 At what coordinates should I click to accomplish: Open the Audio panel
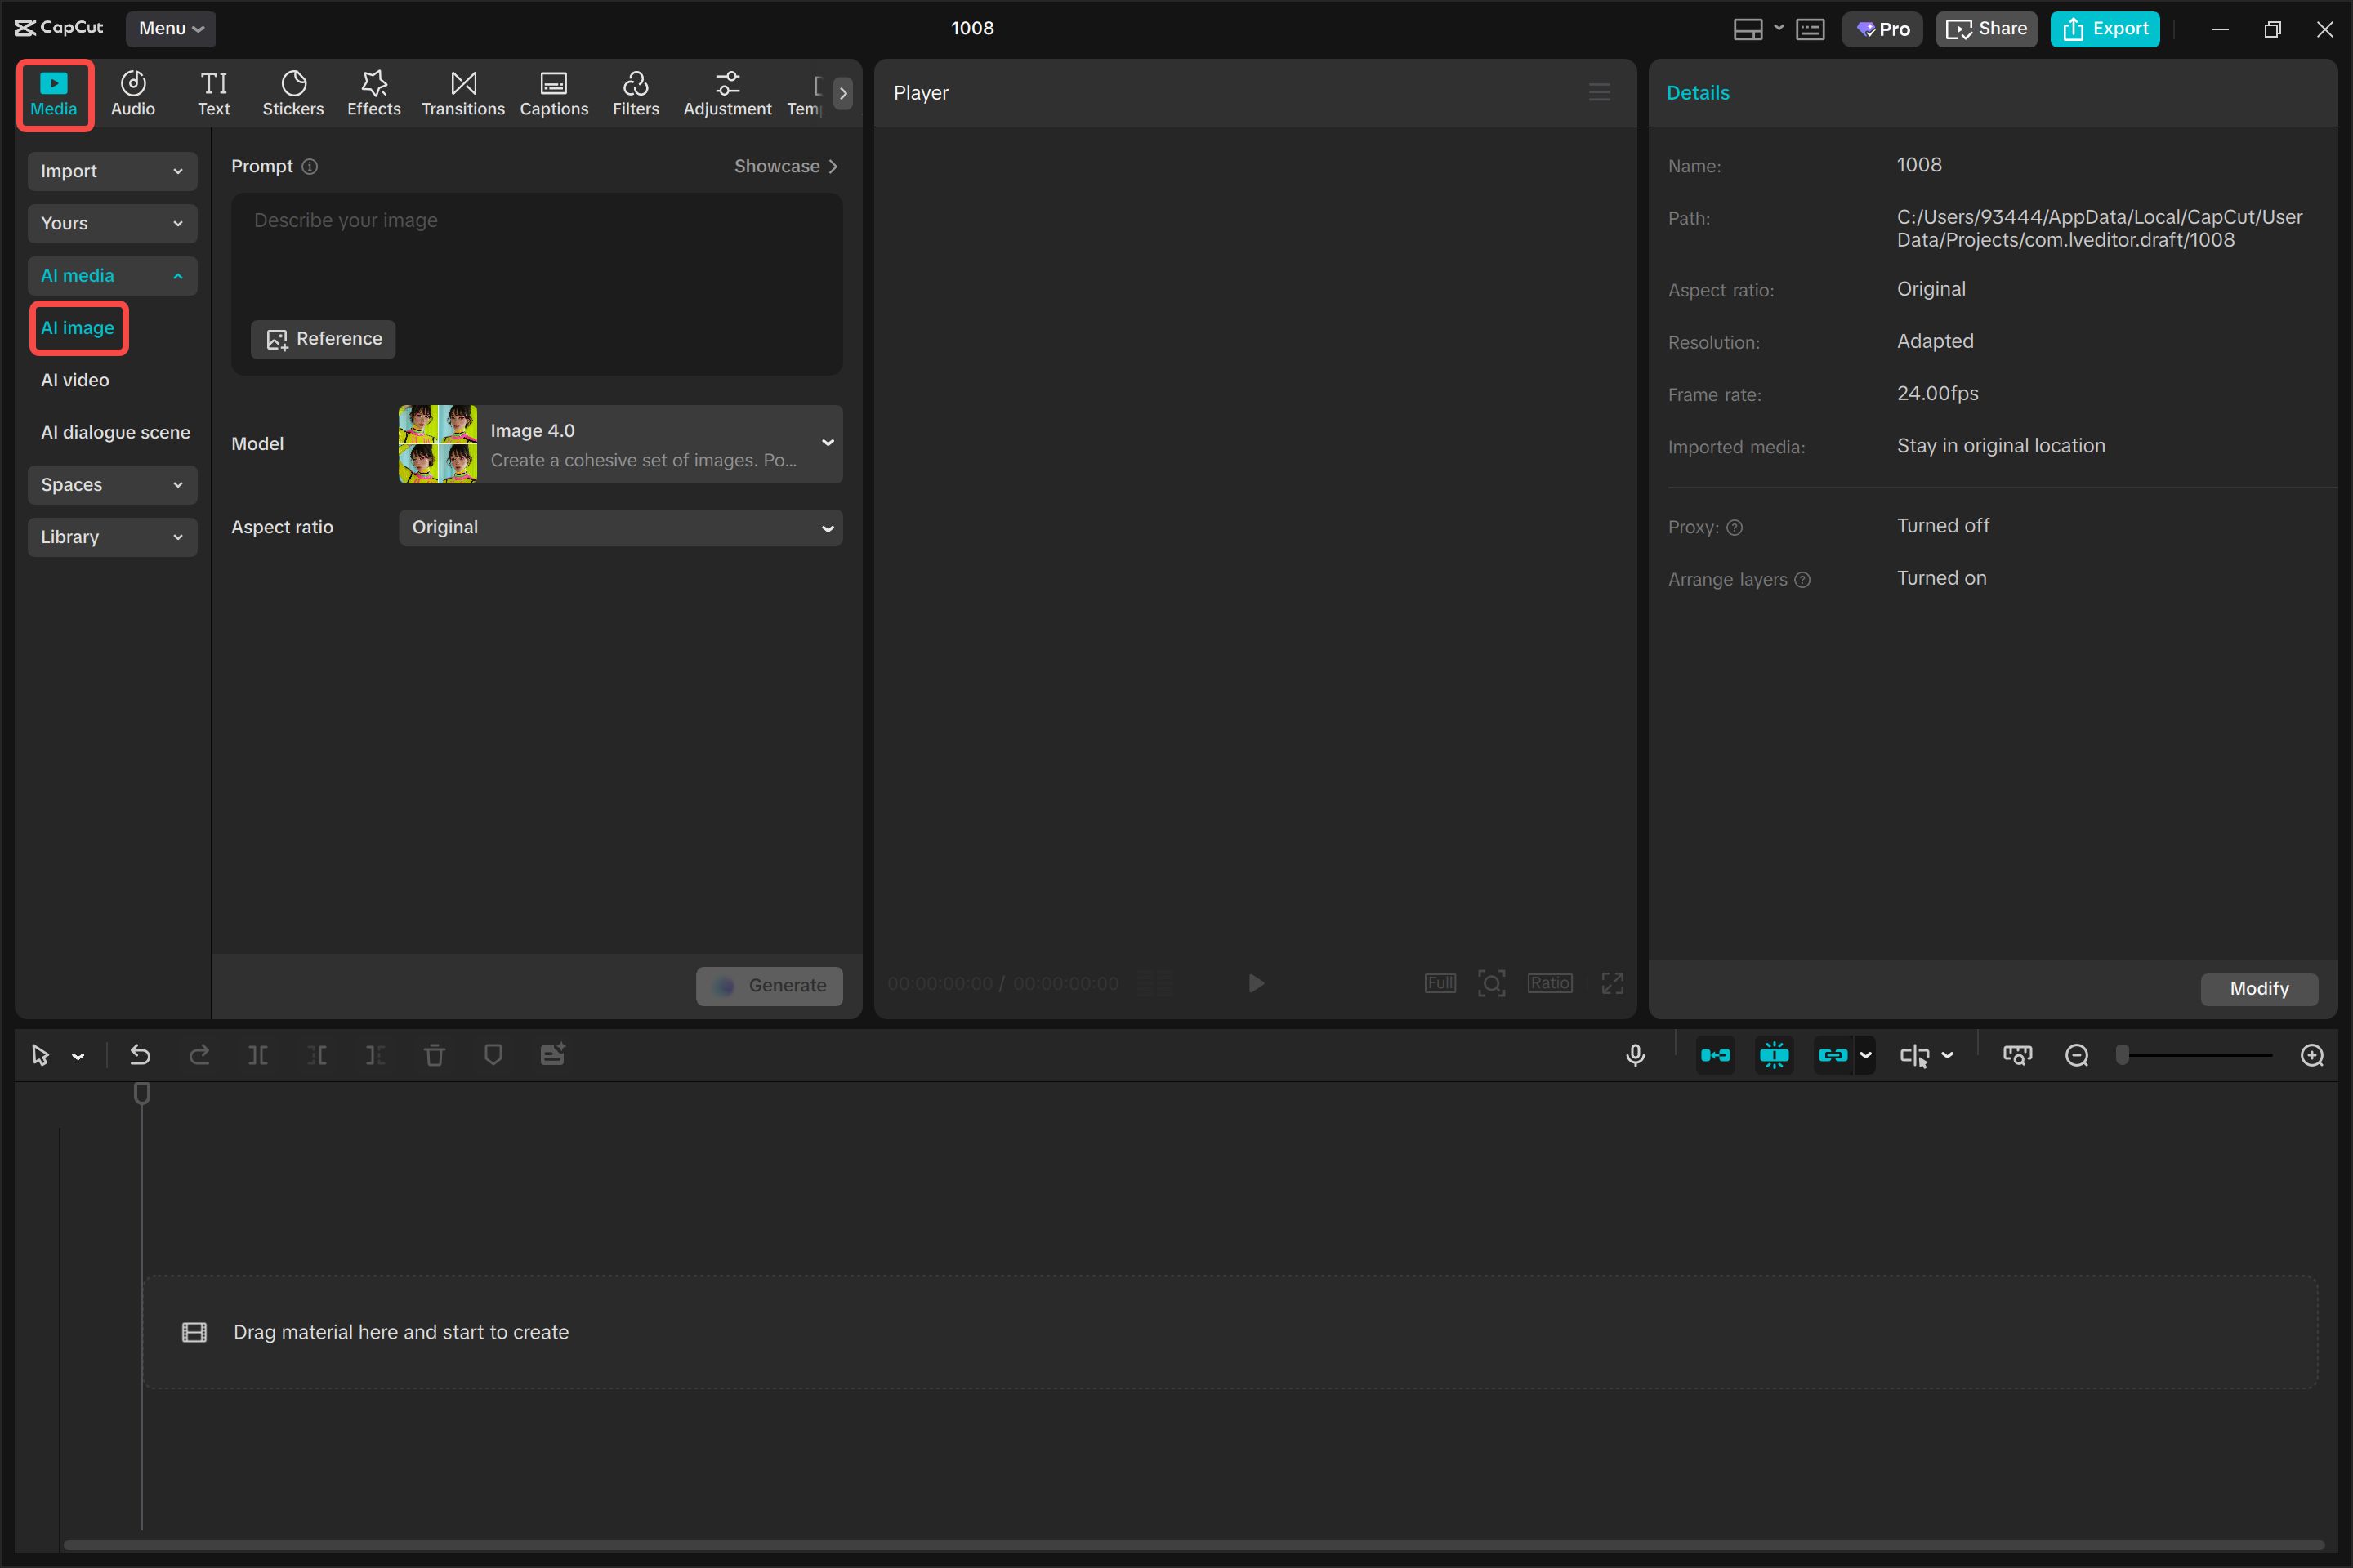pos(133,94)
